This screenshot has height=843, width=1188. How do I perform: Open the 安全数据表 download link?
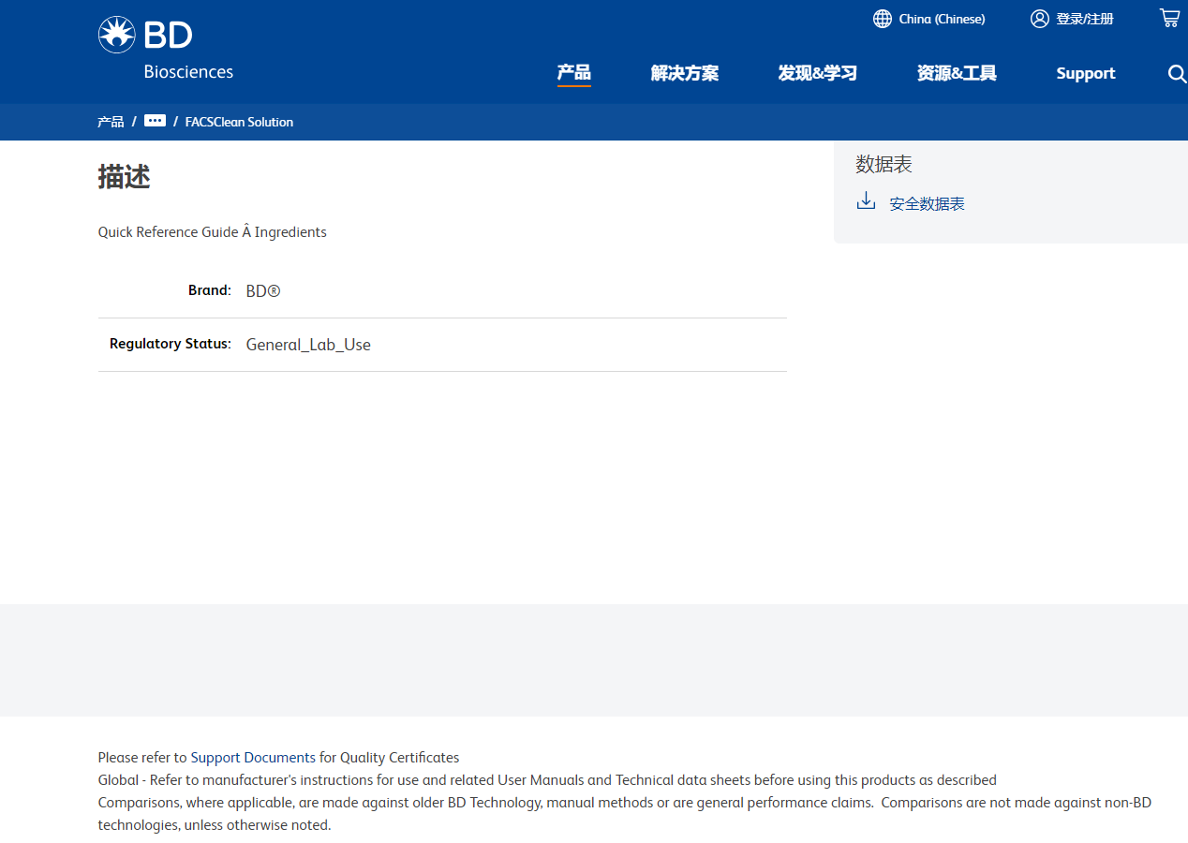click(x=928, y=203)
